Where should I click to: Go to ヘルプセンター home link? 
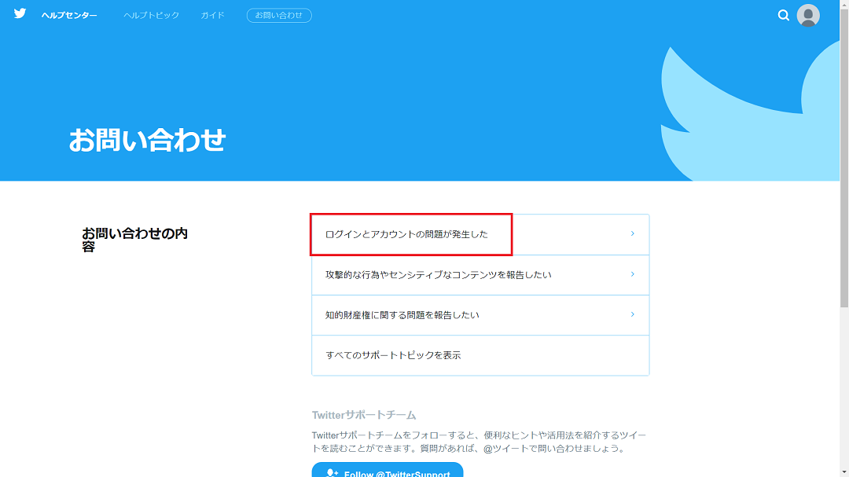(x=69, y=16)
